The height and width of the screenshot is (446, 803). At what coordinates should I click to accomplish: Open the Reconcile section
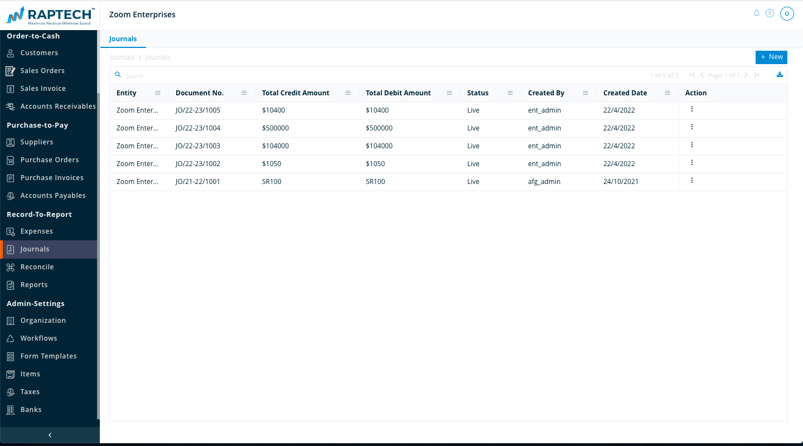tap(37, 267)
